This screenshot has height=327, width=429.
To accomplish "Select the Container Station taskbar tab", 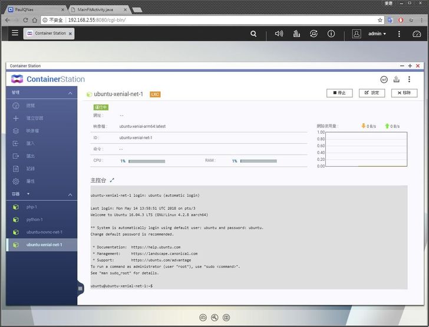I will click(x=49, y=34).
